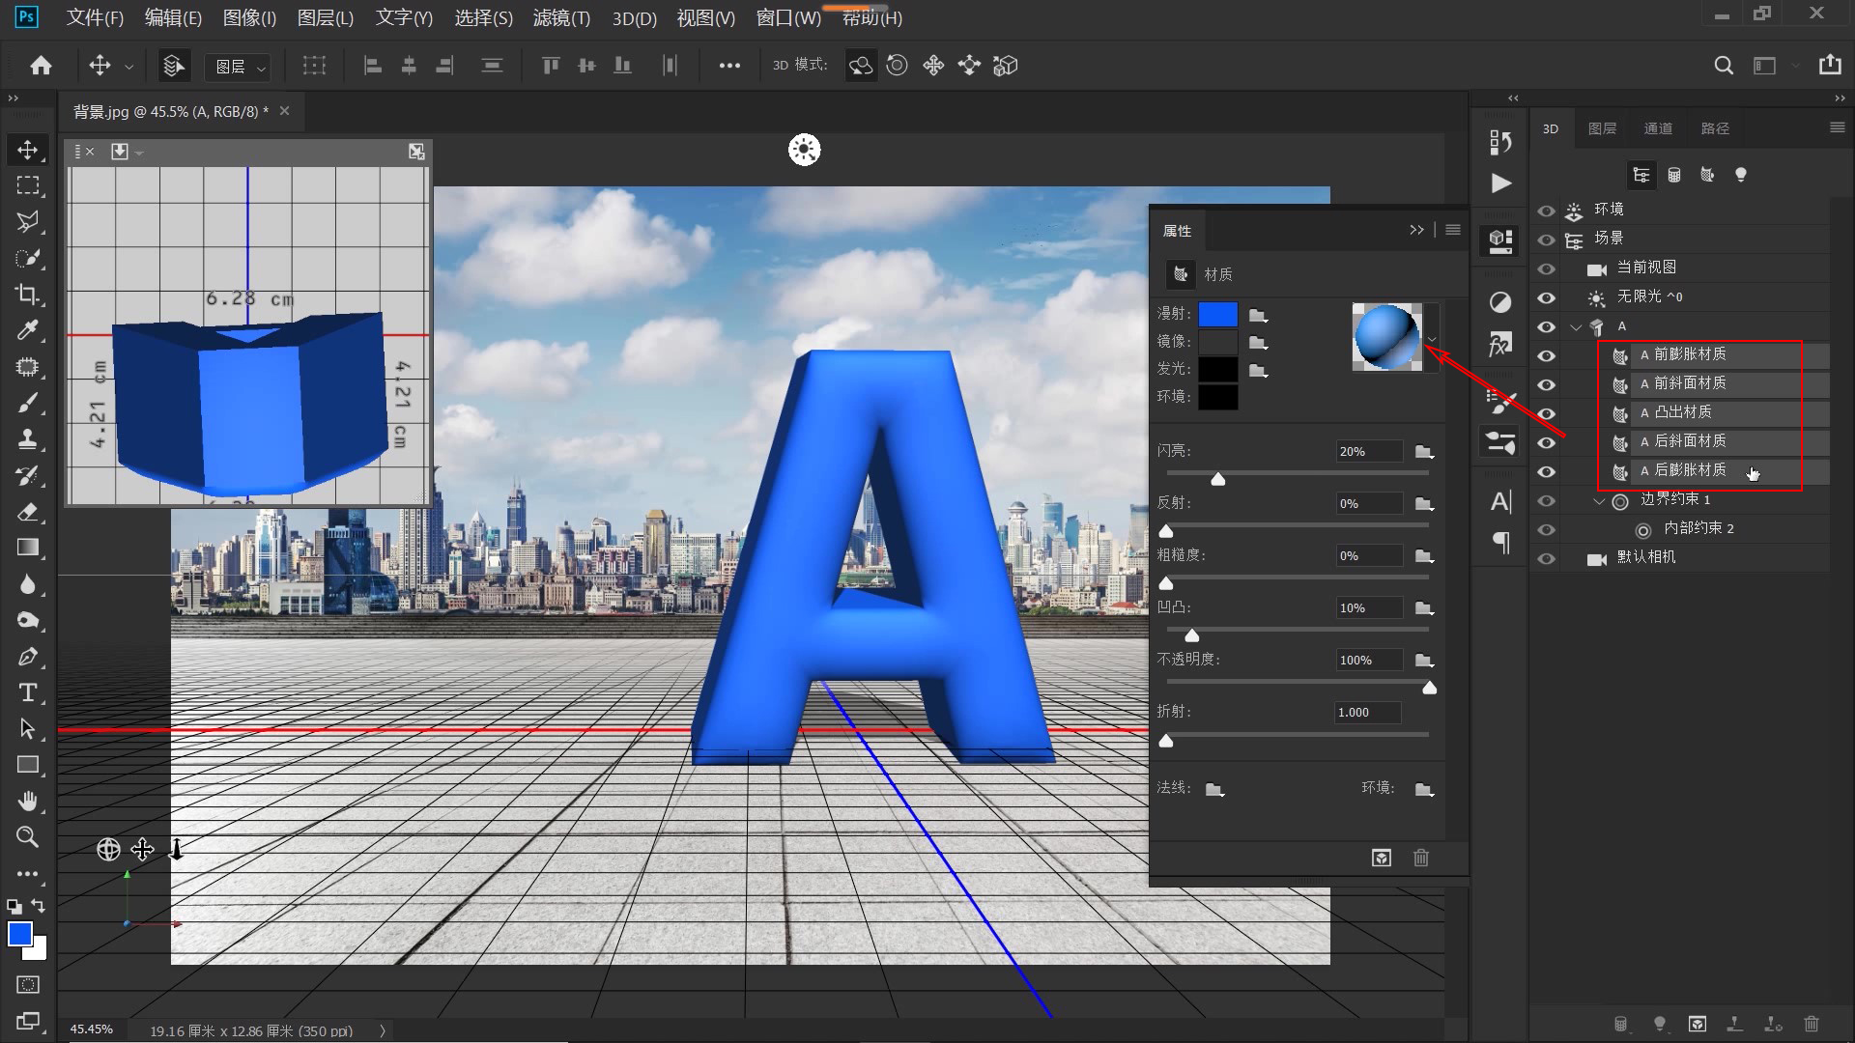Open the 3D panel flyout menu

(1837, 127)
